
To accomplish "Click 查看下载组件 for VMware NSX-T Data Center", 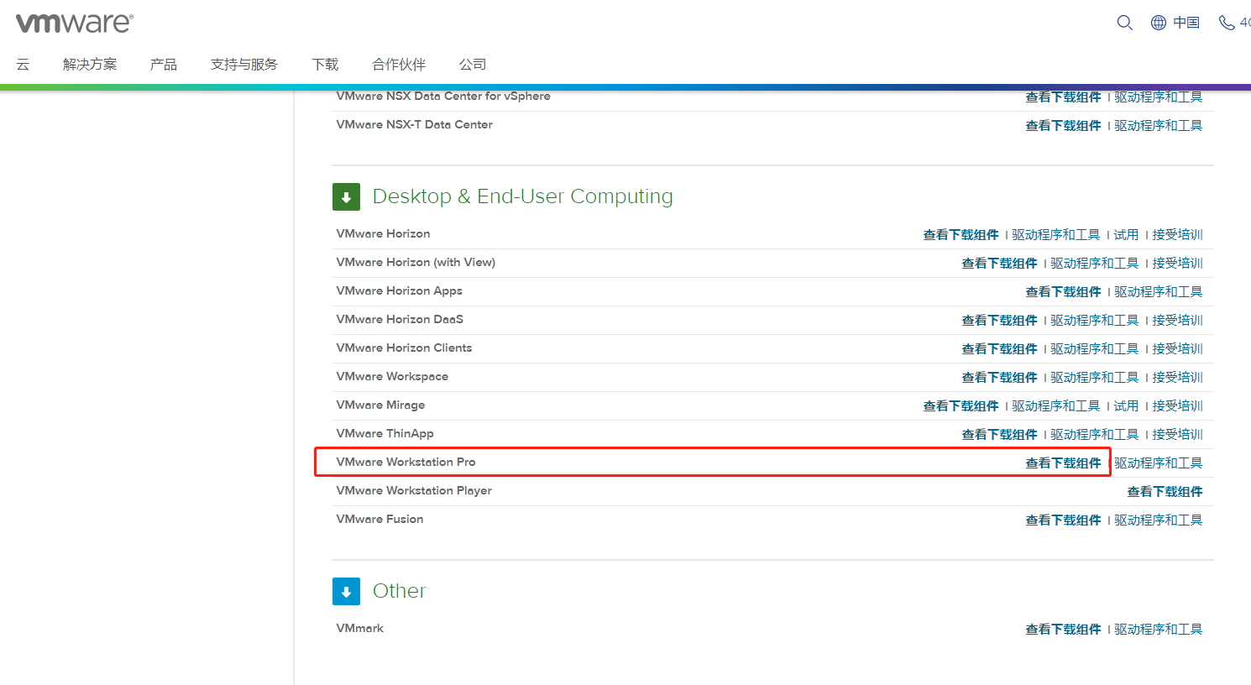I will point(1063,125).
